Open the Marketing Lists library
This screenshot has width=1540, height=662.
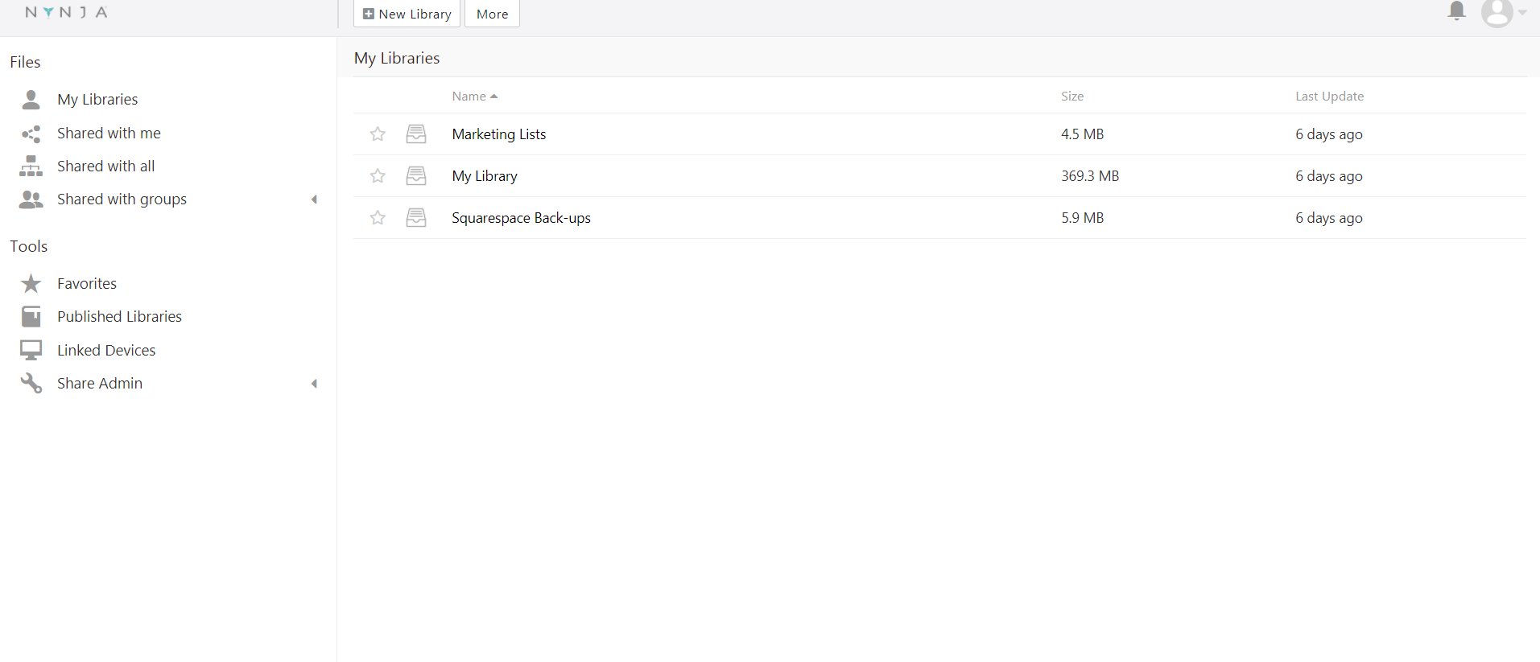499,134
